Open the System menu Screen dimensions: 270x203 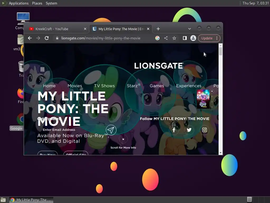pos(51,3)
